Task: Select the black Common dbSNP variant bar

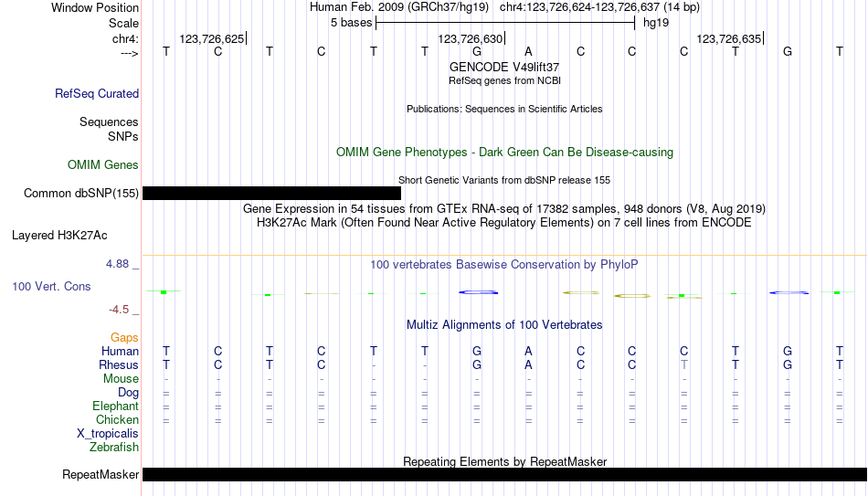Action: tap(271, 194)
